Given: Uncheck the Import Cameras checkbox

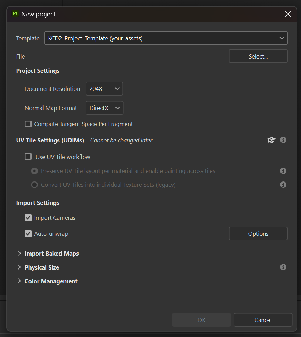Looking at the screenshot, I should 28,218.
